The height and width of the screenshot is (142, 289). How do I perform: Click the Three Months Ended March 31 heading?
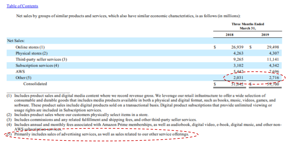(x=248, y=26)
